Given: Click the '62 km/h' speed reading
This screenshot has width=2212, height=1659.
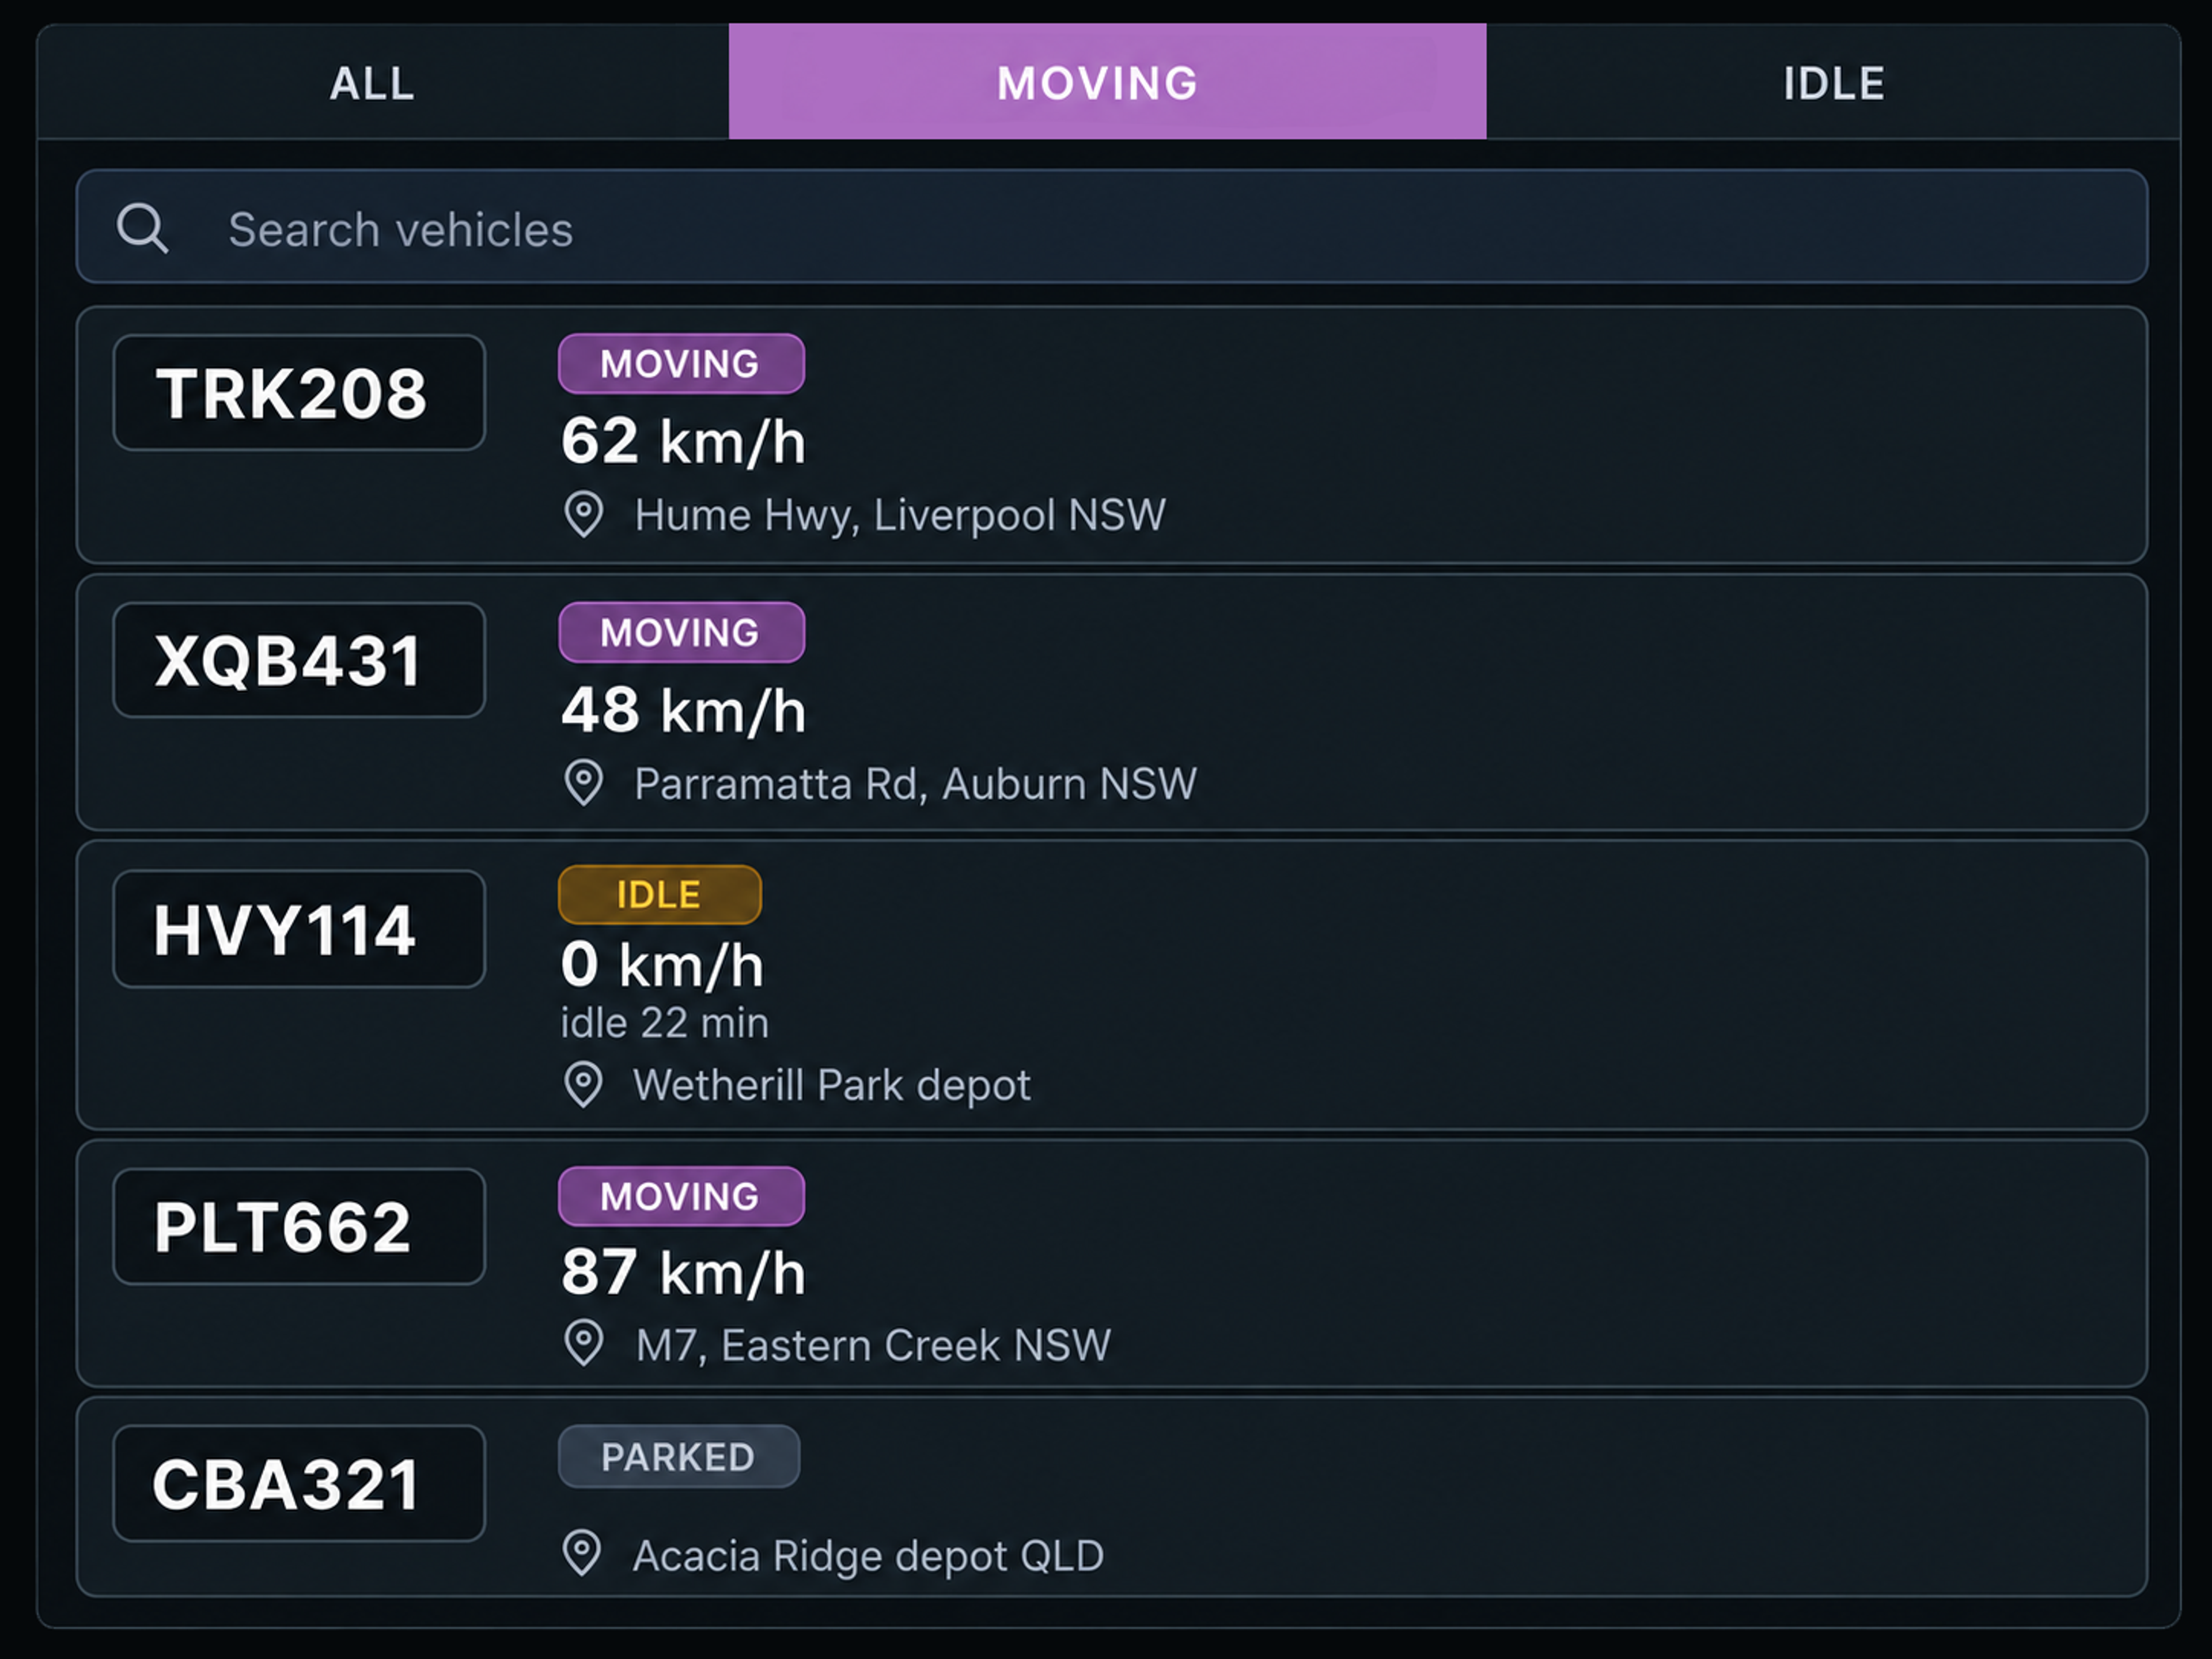Looking at the screenshot, I should point(684,441).
